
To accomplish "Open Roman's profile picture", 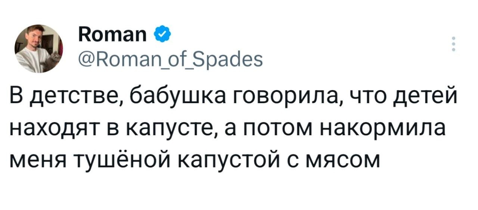I will tap(38, 48).
